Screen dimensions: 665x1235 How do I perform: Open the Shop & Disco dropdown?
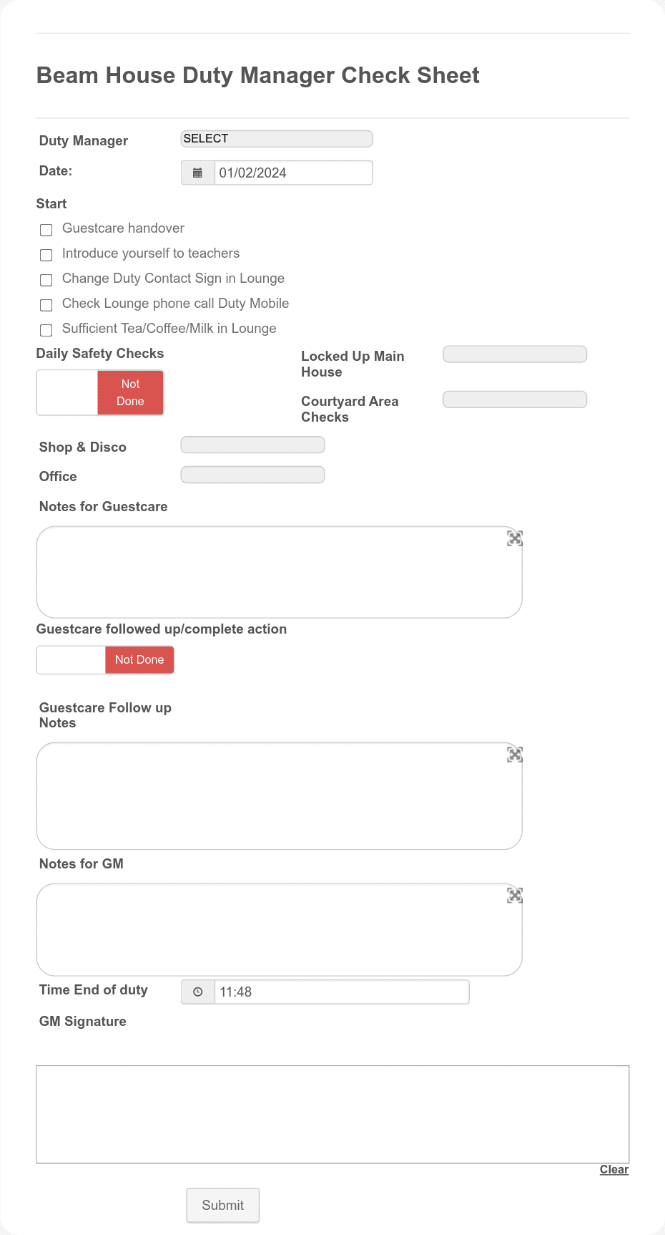point(253,445)
